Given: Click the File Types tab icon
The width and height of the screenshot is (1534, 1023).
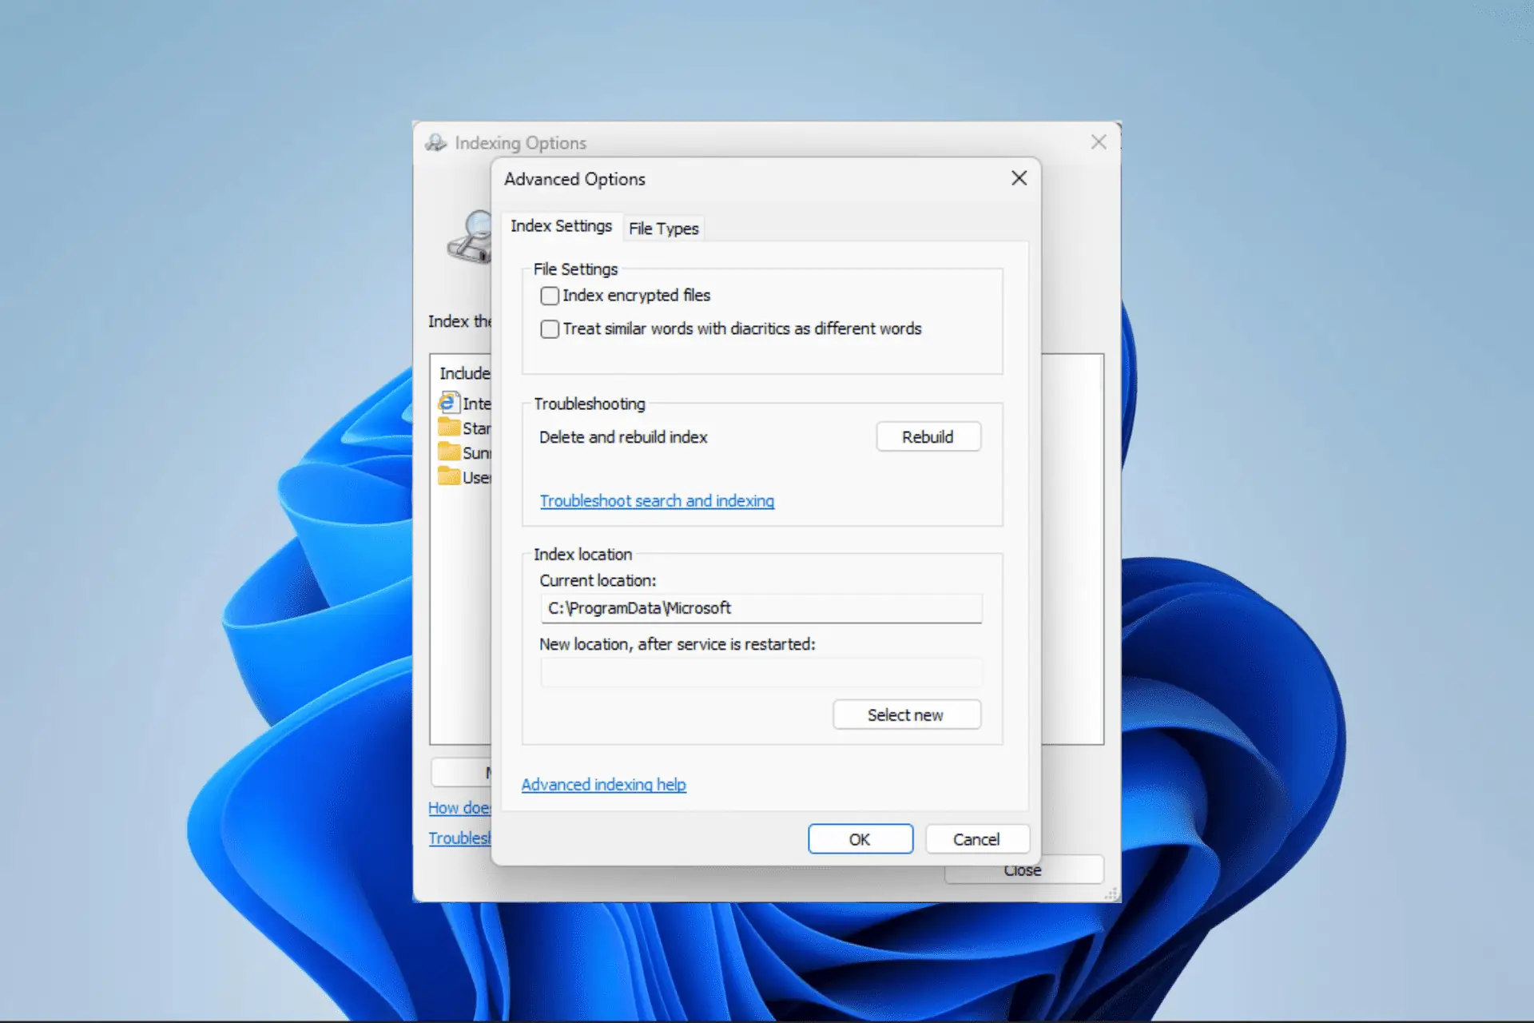Looking at the screenshot, I should tap(663, 227).
